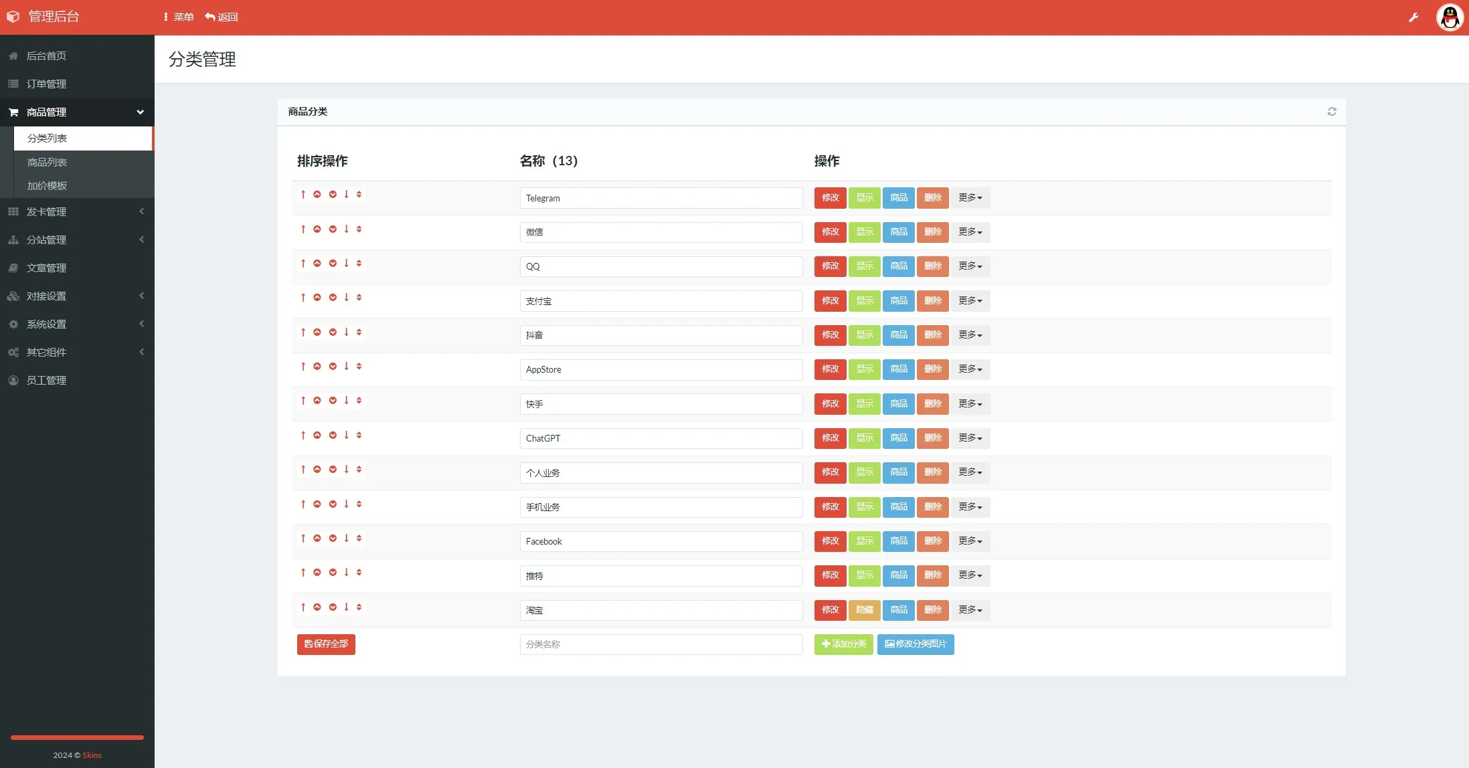Click circled up chevron in QQ row
This screenshot has width=1469, height=768.
click(317, 264)
